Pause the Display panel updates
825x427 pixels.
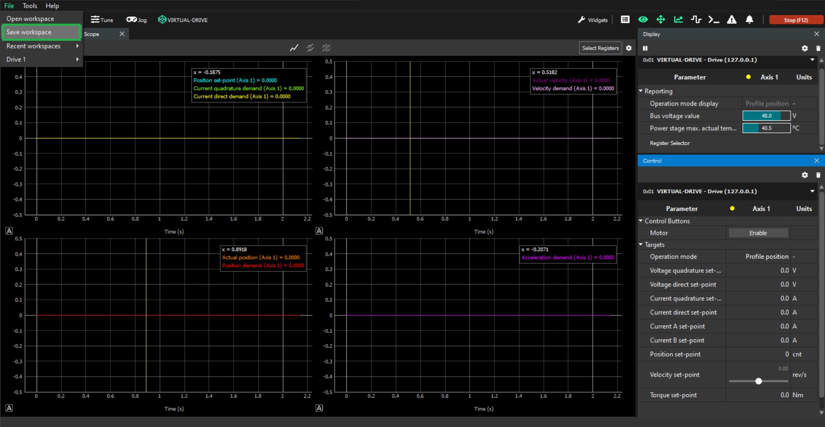645,49
